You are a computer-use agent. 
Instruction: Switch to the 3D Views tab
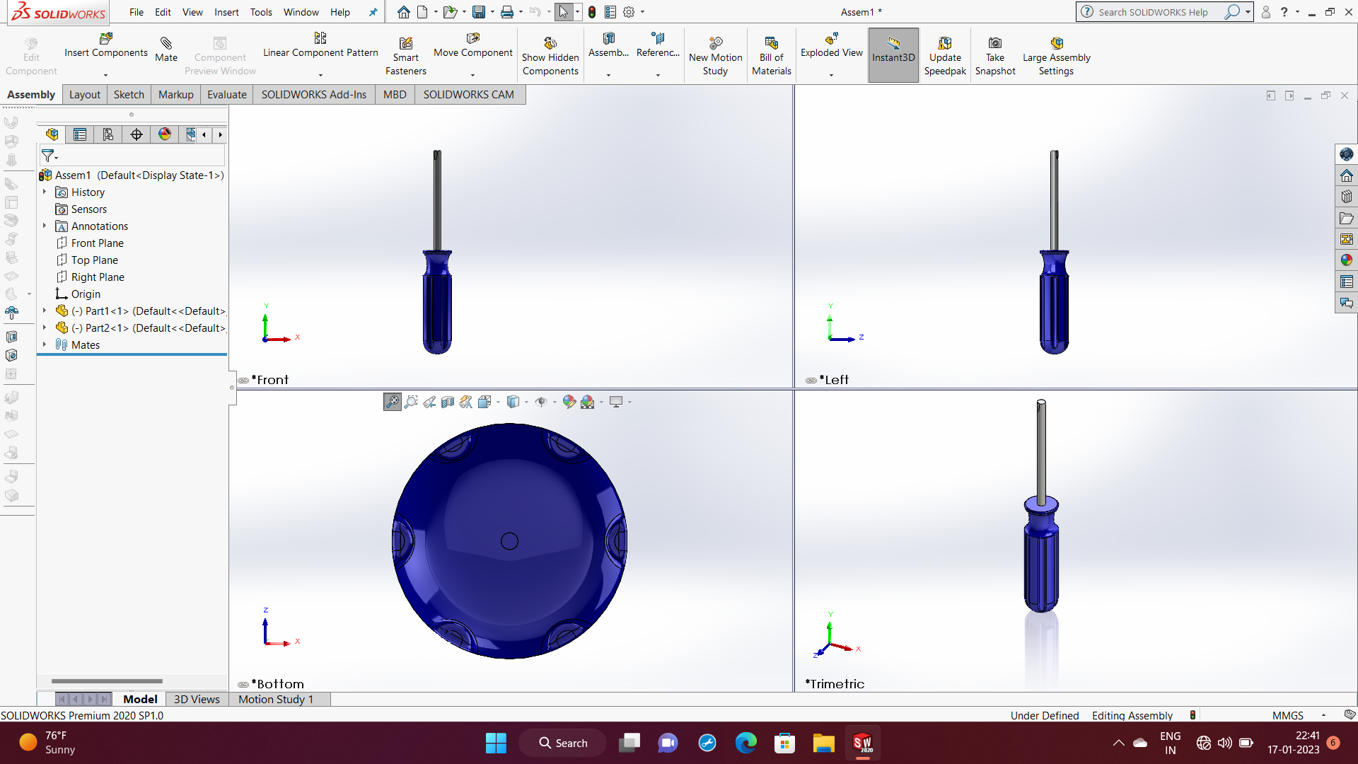(x=197, y=700)
